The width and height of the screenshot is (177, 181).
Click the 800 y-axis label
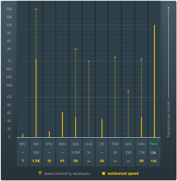point(9,69)
